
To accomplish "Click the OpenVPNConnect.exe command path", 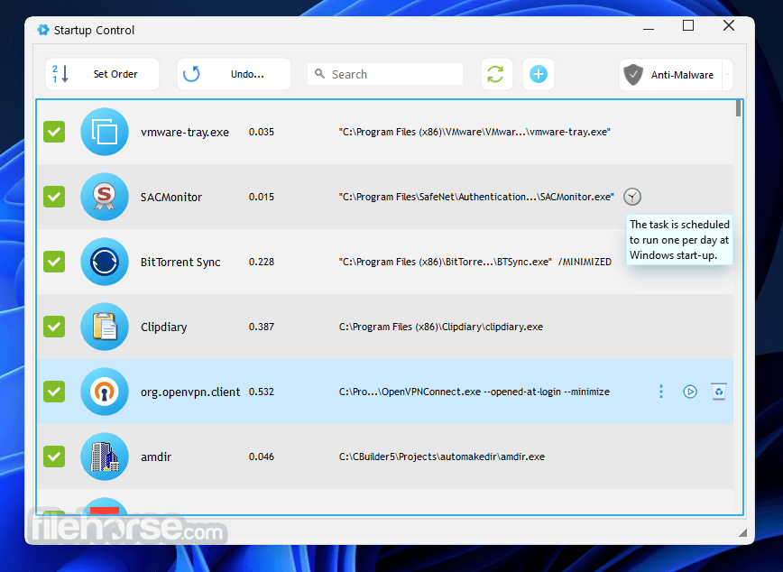I will tap(474, 392).
